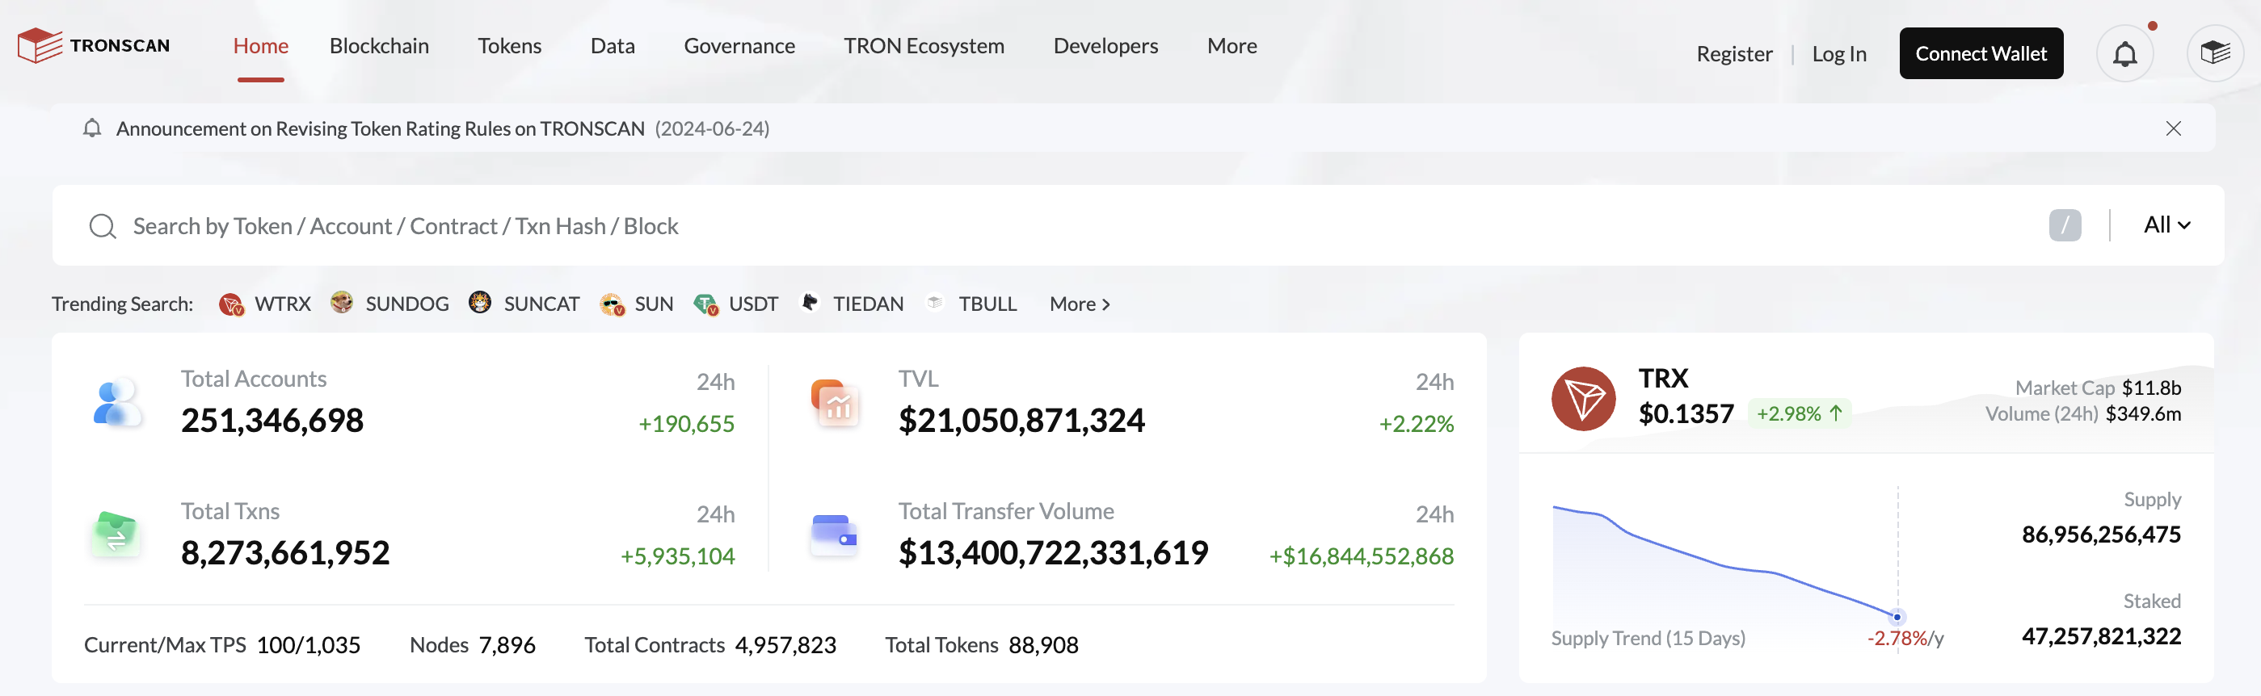Open the Tokens menu
Viewport: 2261px width, 696px height.
coord(509,45)
